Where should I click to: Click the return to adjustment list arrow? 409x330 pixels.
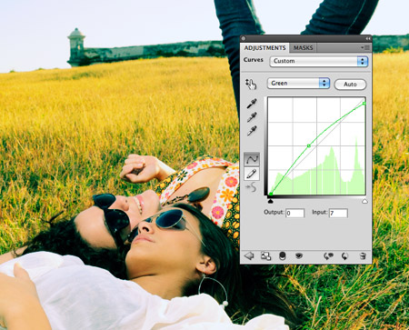pos(249,256)
